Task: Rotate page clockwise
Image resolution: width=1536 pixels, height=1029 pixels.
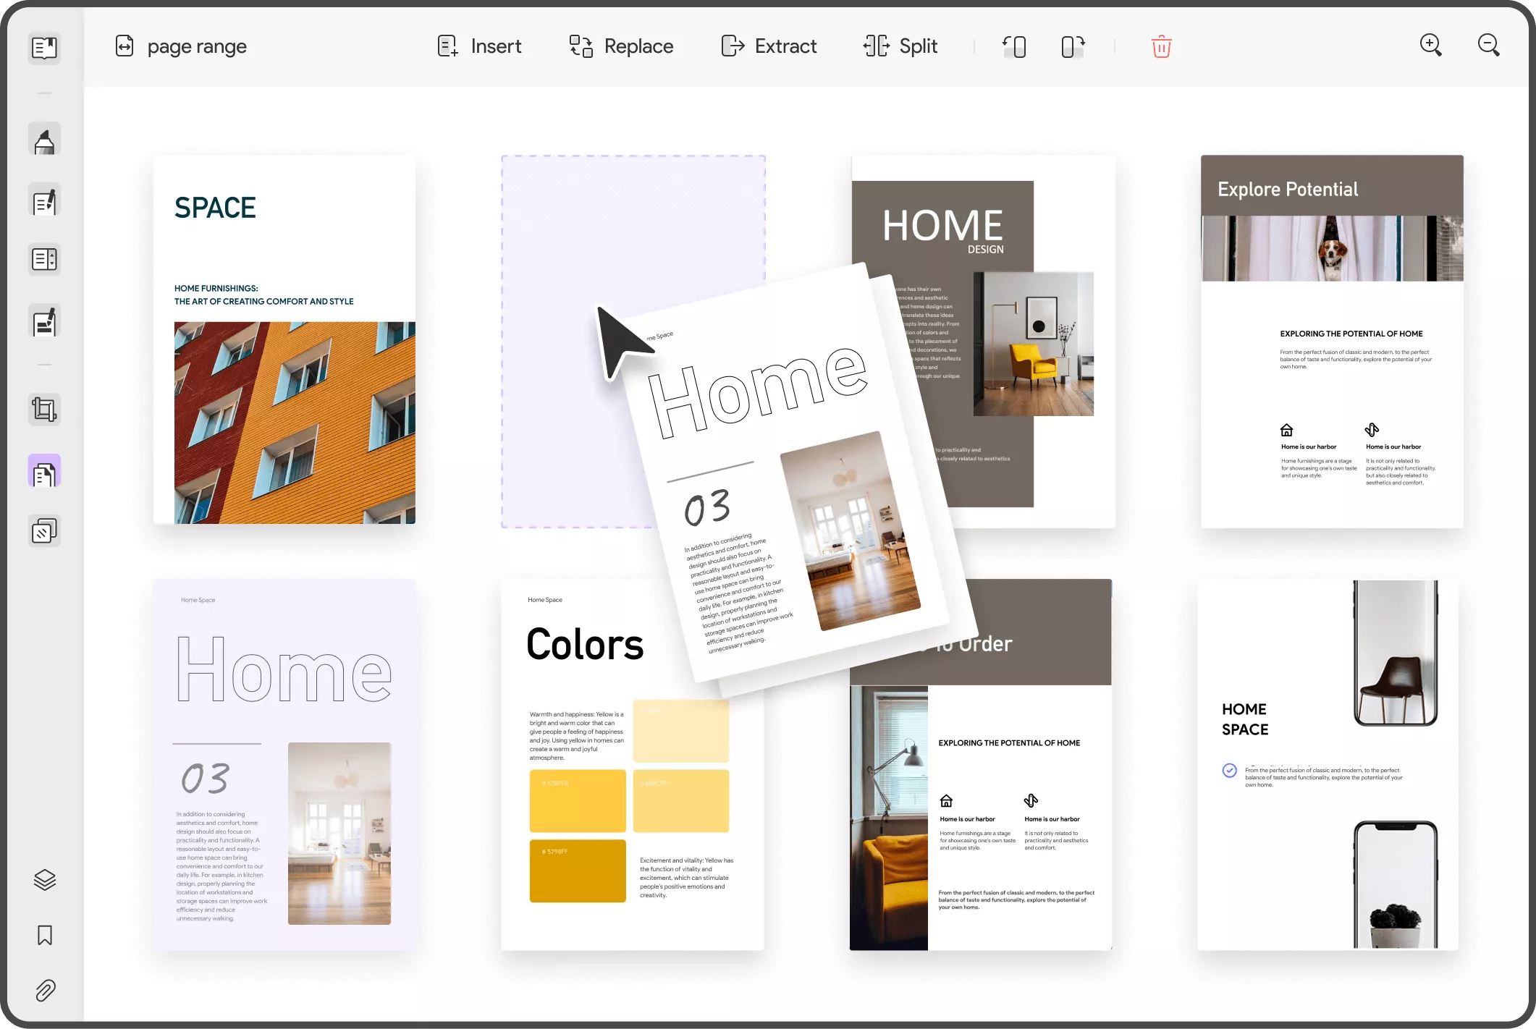Action: click(1072, 47)
